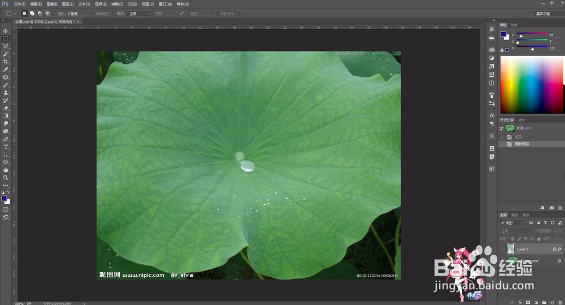Open the 样式 style dropdown

tap(139, 14)
